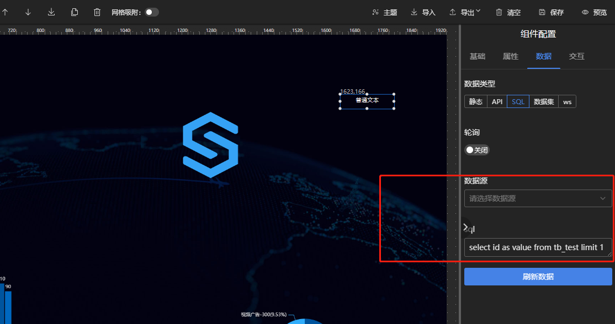Click the move layer up arrow icon
Image resolution: width=615 pixels, height=324 pixels.
[x=5, y=12]
